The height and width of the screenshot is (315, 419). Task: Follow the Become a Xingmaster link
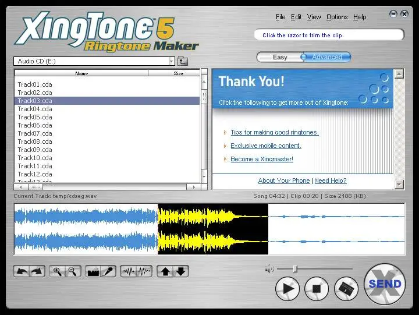262,159
